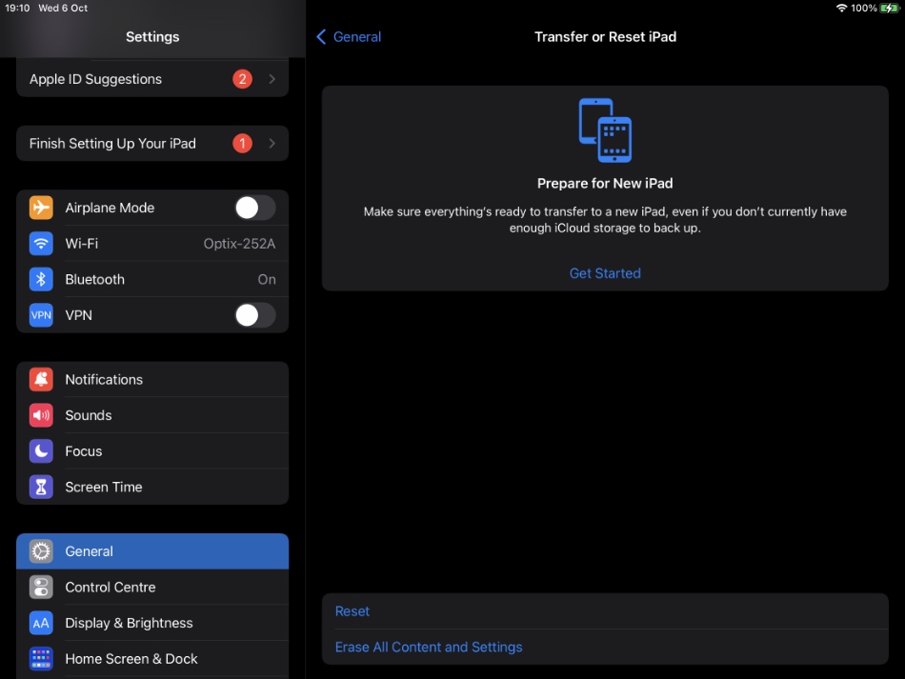Tap the Wi-Fi status icon in status bar

coord(841,8)
